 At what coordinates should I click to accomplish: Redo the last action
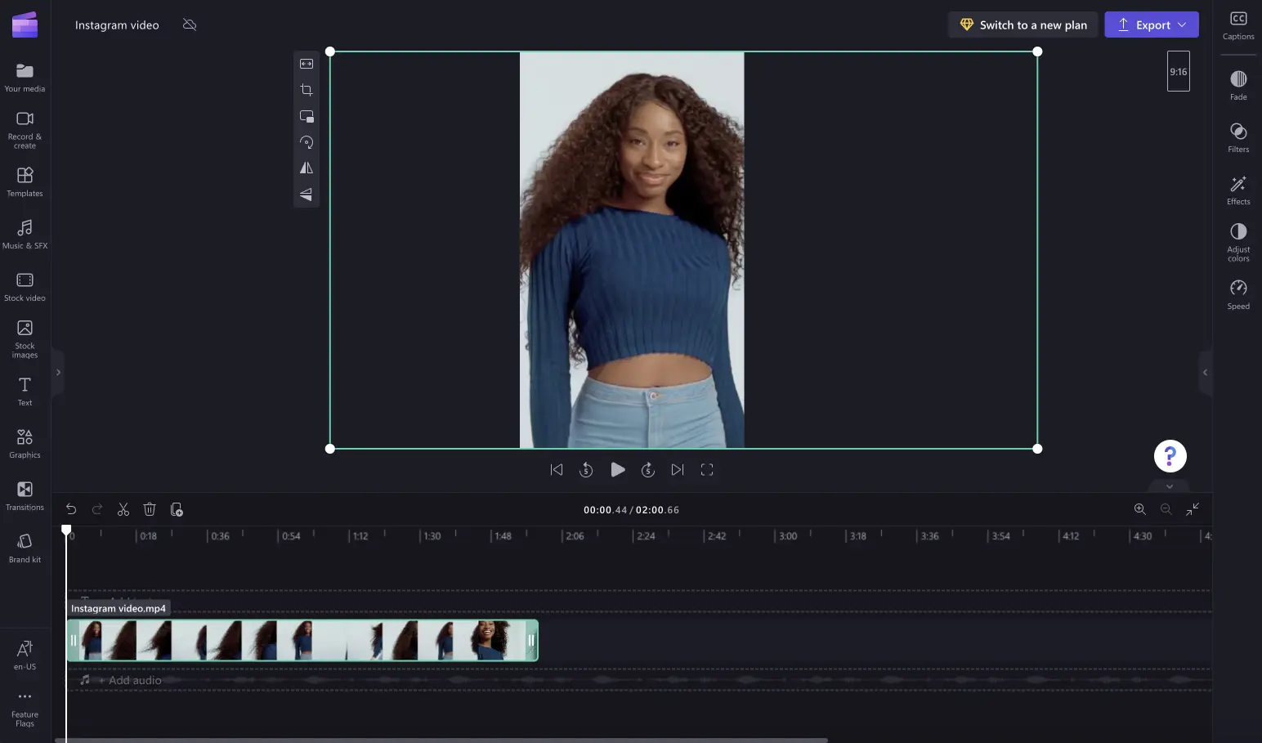(97, 509)
